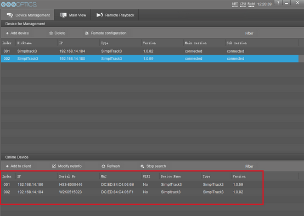Image resolution: width=304 pixels, height=216 pixels.
Task: Click serial number W2K0515023
Action: 70,192
